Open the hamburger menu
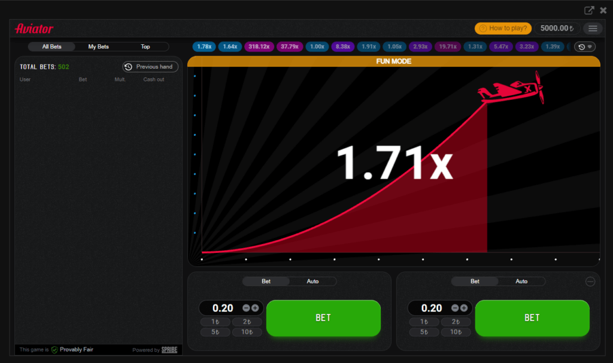 pos(593,28)
